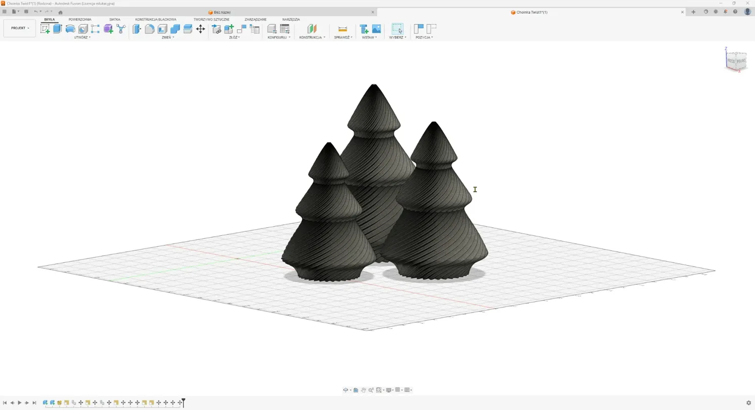Select the Revolve tool icon
The width and height of the screenshot is (755, 410).
70,29
